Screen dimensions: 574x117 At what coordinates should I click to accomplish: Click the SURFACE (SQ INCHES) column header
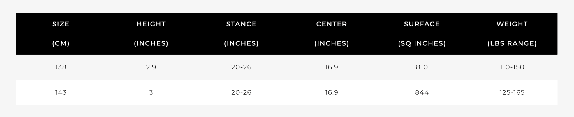[x=422, y=34]
